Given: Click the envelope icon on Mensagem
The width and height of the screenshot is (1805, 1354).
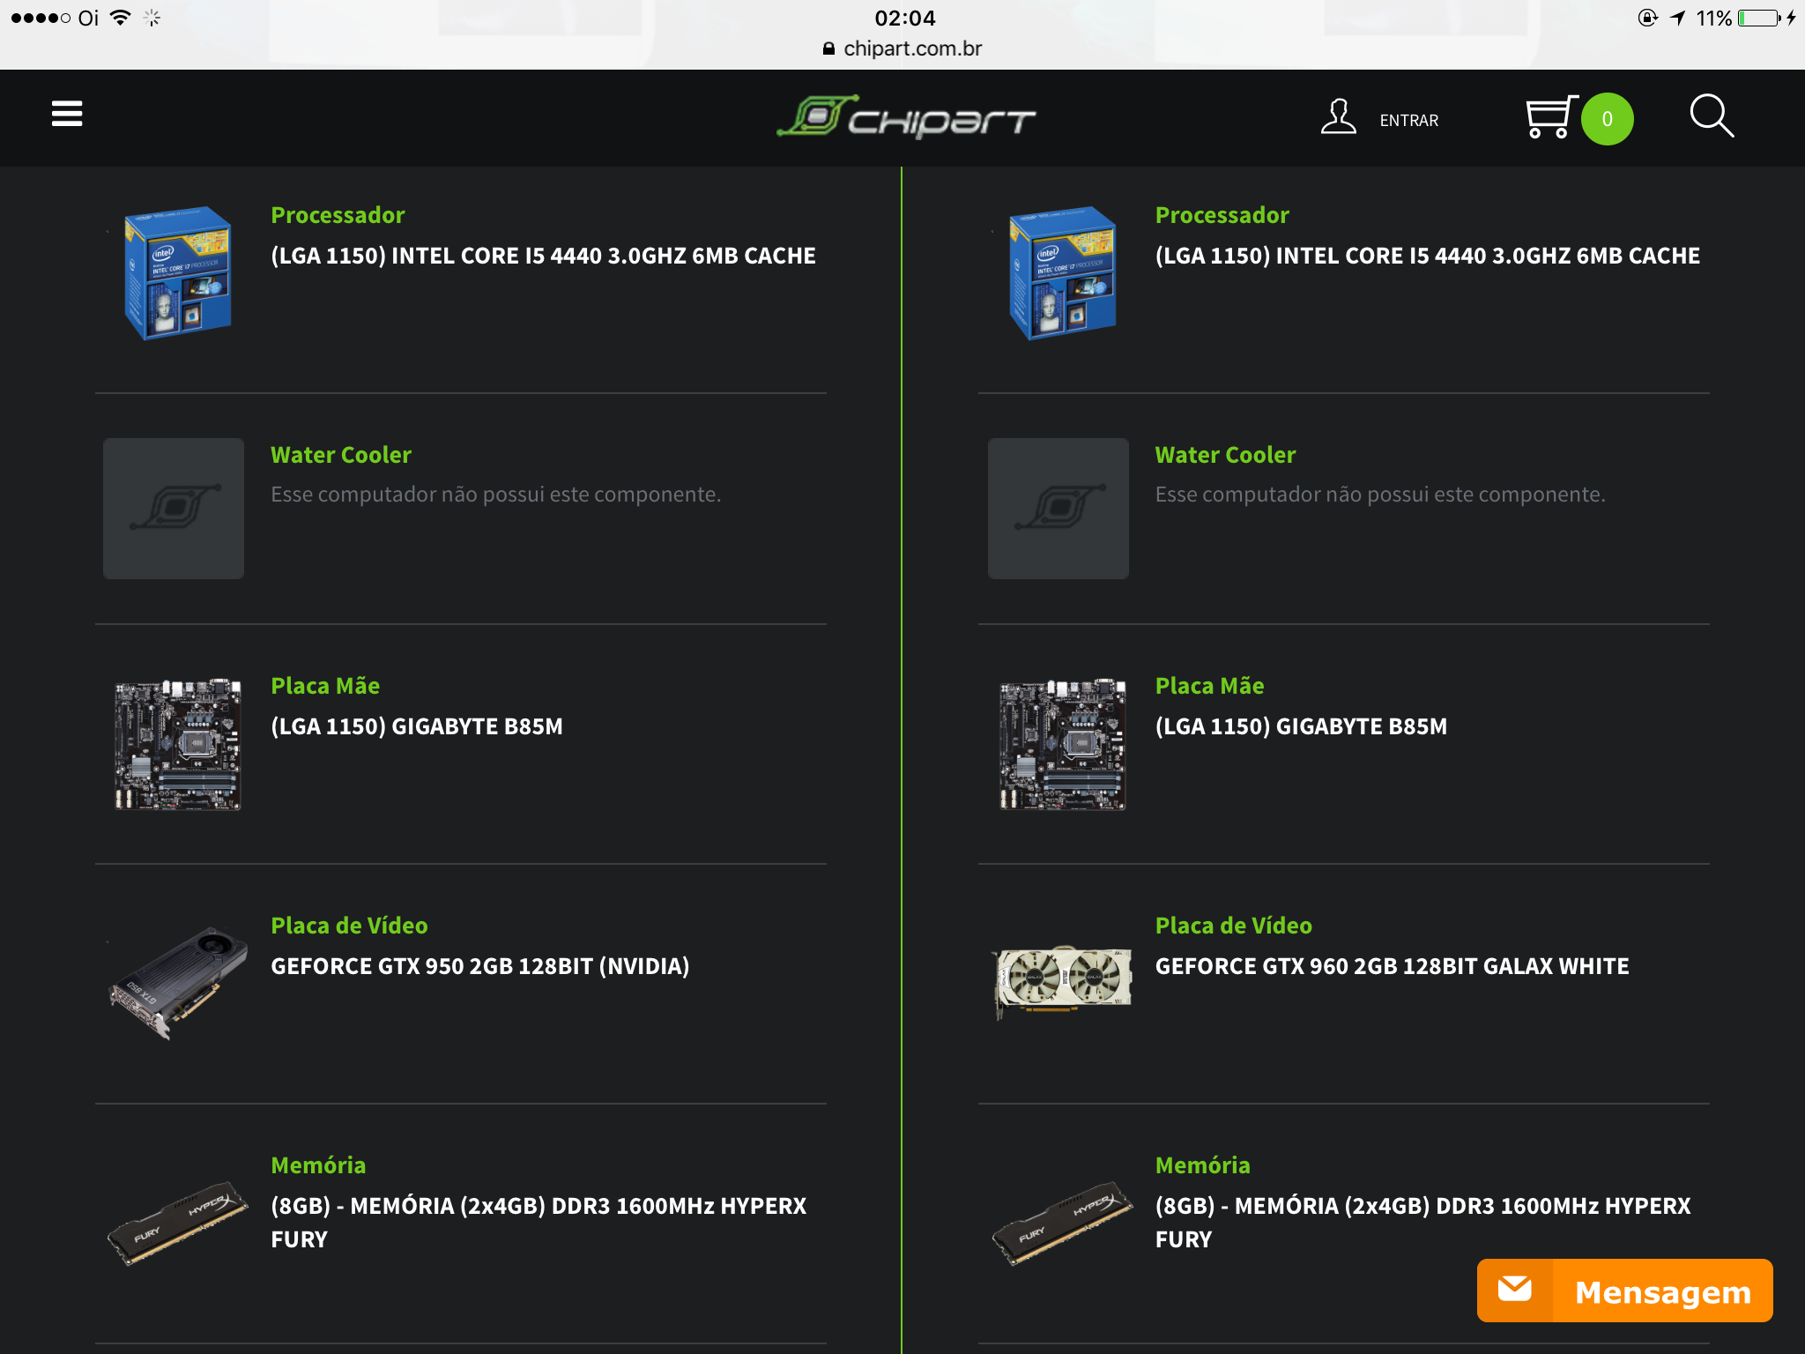Looking at the screenshot, I should [1514, 1290].
